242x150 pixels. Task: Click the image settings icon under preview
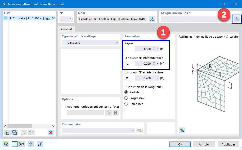pos(182,130)
